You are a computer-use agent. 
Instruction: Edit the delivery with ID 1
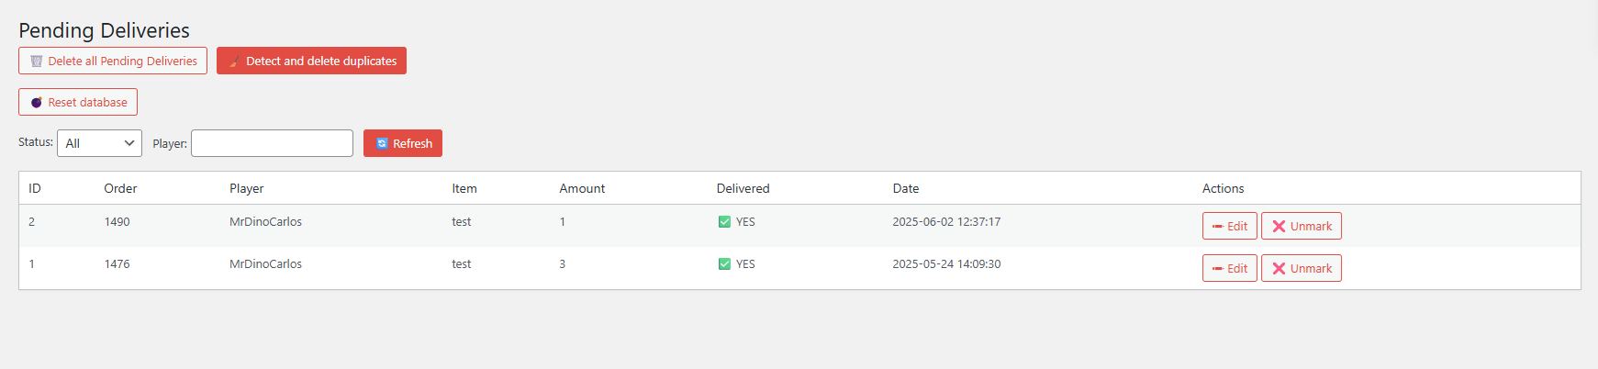tap(1230, 268)
